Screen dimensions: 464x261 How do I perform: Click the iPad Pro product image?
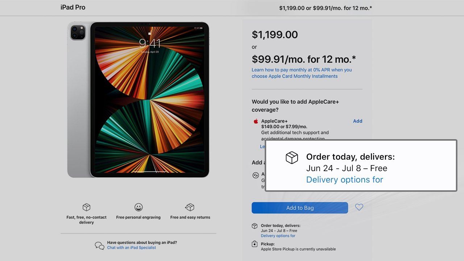(138, 100)
